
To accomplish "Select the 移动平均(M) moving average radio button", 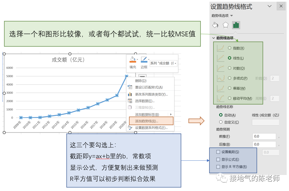I will coord(230,98).
